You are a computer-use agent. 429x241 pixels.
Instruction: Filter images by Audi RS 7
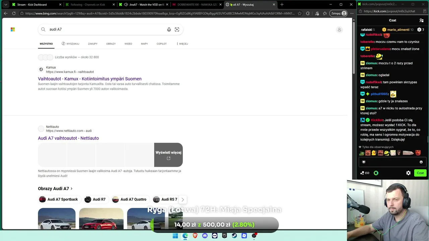(x=165, y=199)
